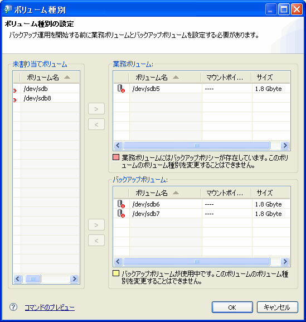Viewport: 306px width, 322px height.
Task: Click the 1.8 Gbyte size of /dev/sdb5
Action: point(268,89)
